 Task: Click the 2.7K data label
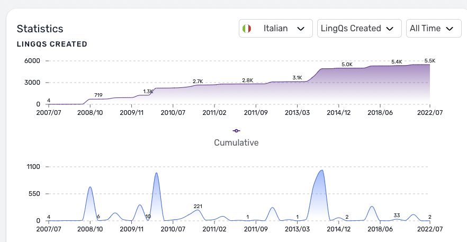[198, 82]
